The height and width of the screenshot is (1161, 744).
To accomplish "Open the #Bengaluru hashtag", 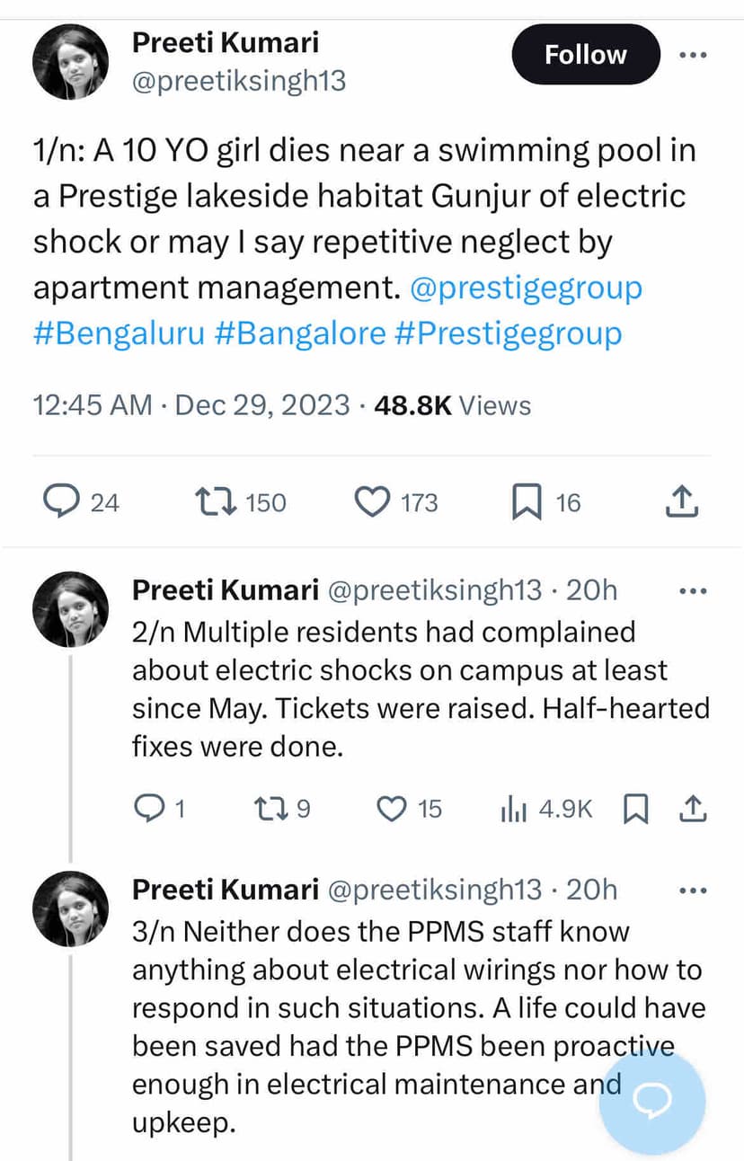I will click(120, 333).
